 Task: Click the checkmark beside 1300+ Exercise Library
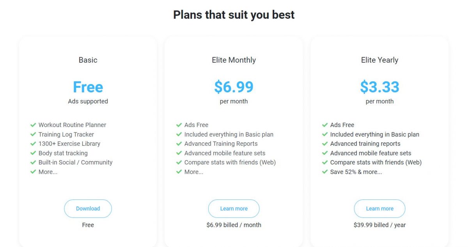(x=33, y=143)
